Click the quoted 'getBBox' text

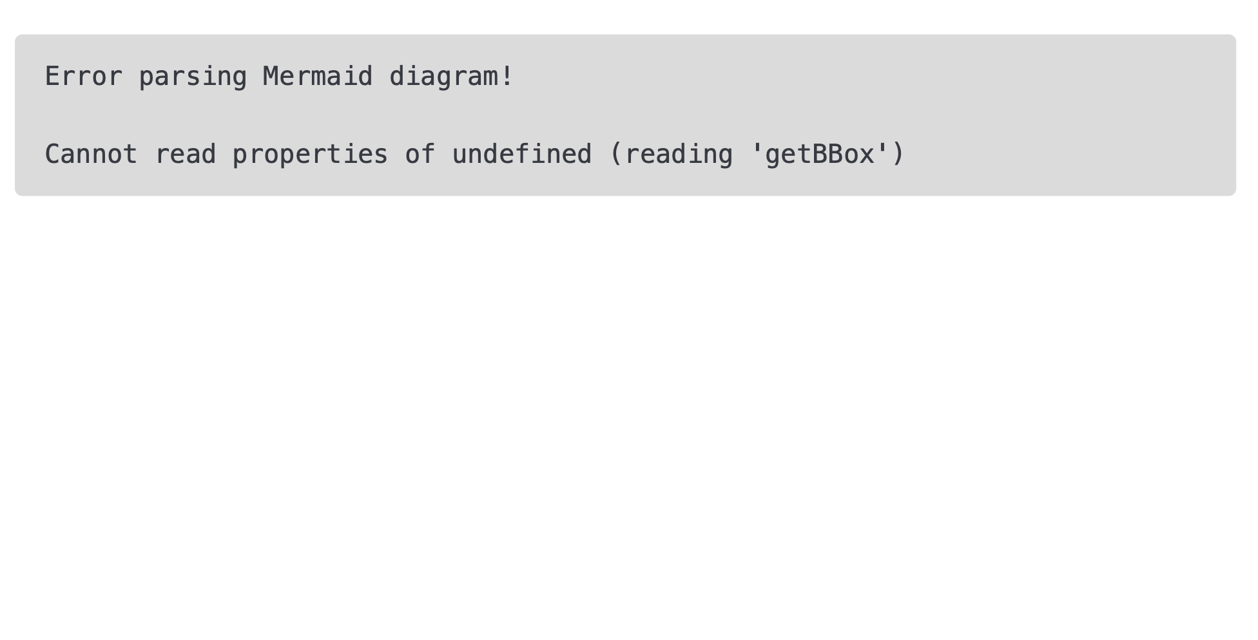(x=820, y=155)
